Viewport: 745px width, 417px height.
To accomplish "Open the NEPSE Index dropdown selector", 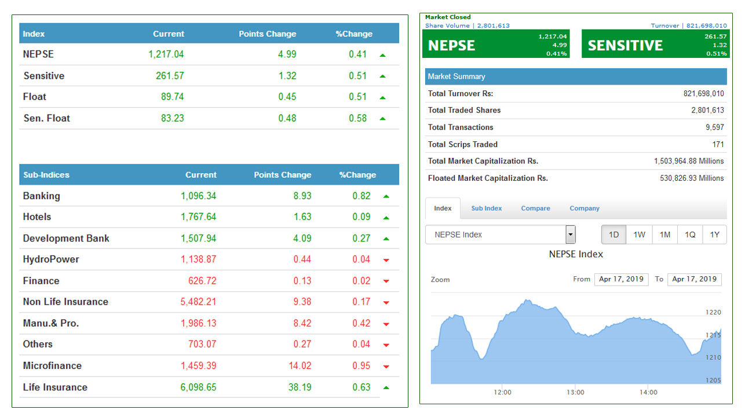I will click(501, 235).
